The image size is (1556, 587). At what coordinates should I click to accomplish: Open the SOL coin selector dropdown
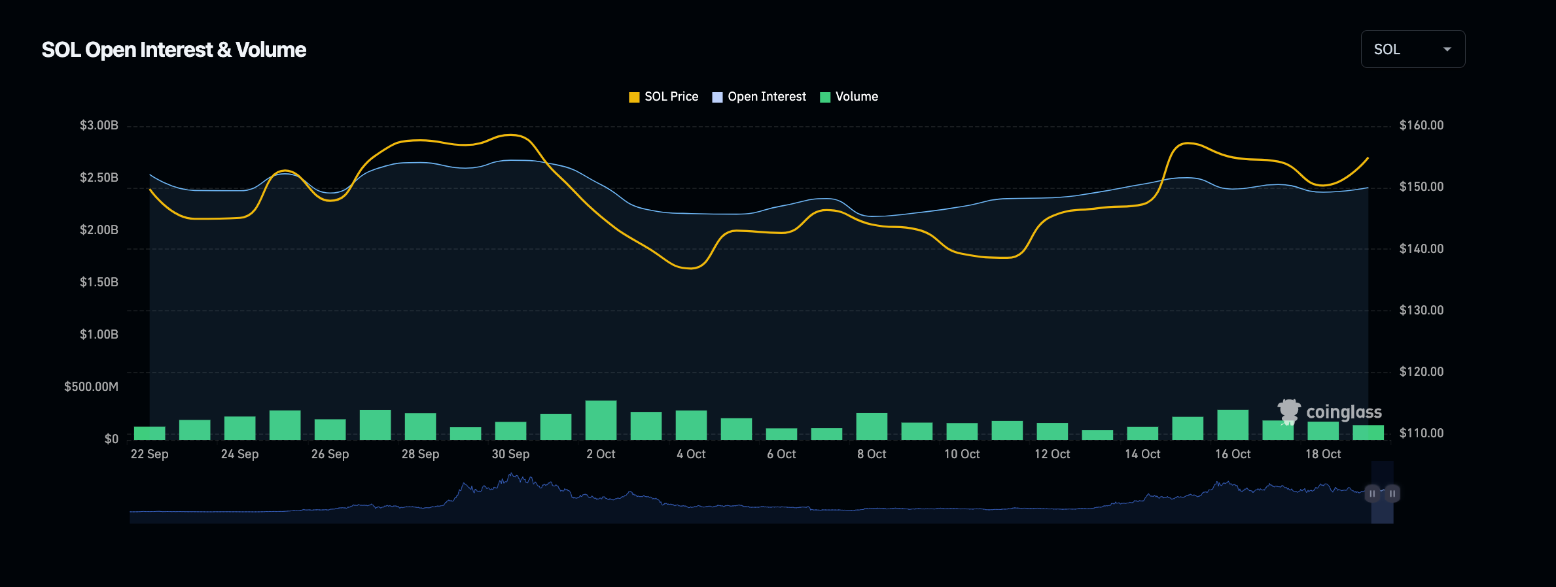[x=1413, y=49]
